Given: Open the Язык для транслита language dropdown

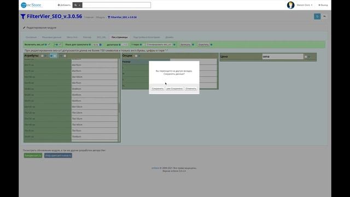Looking at the screenshot, I should pyautogui.click(x=96, y=45).
